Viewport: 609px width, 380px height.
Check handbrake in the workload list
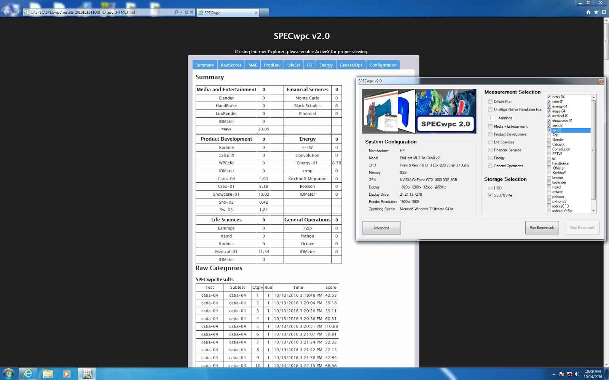point(549,163)
